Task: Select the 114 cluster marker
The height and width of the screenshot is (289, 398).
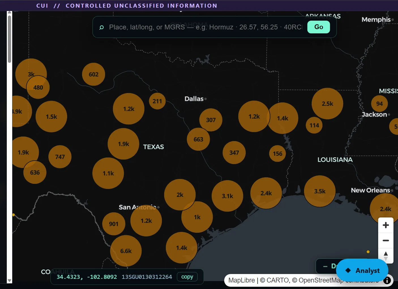Action: point(314,125)
